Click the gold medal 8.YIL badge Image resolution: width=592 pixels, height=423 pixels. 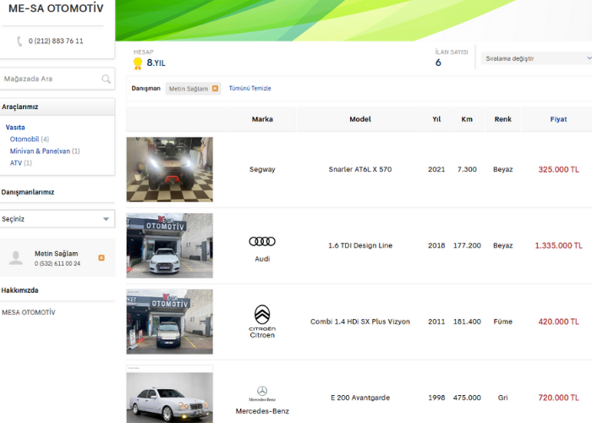(x=138, y=63)
